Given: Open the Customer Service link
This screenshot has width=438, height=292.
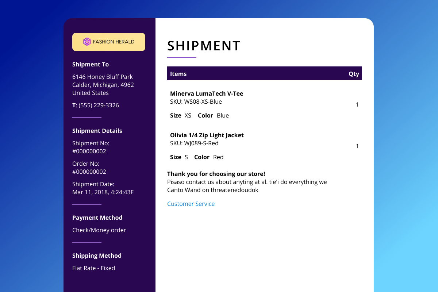Looking at the screenshot, I should pos(191,204).
